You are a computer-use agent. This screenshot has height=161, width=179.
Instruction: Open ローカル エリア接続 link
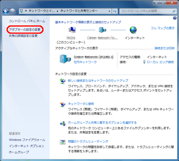click(x=160, y=62)
